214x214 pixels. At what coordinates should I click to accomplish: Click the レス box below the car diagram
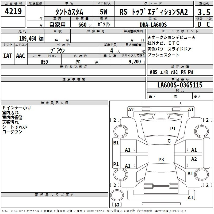click(x=117, y=205)
